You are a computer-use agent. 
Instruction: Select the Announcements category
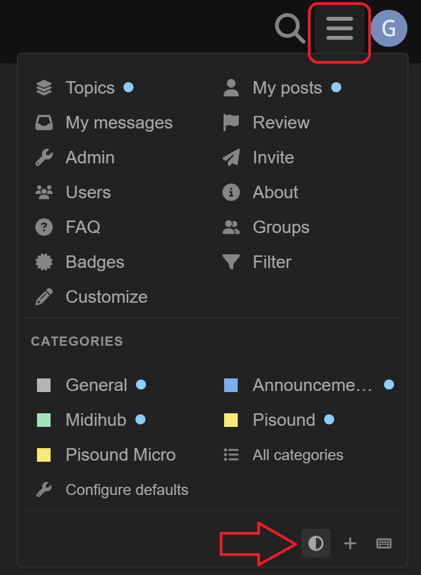pos(312,385)
